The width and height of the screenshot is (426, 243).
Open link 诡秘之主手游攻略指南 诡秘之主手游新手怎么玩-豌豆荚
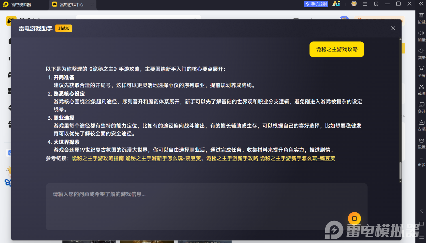(x=136, y=159)
